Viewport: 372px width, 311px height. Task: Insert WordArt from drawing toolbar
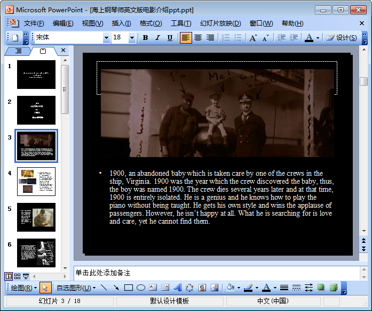point(178,288)
